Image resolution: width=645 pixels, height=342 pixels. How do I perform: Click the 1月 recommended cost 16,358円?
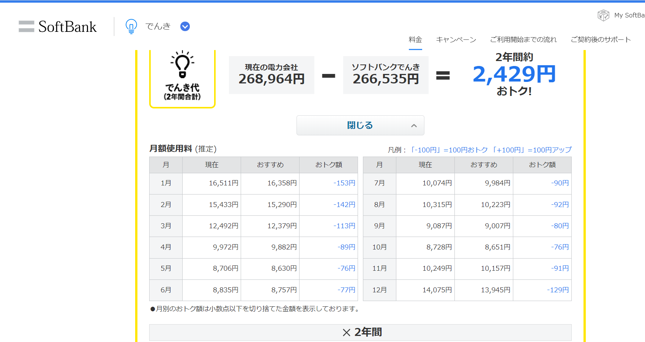click(270, 183)
